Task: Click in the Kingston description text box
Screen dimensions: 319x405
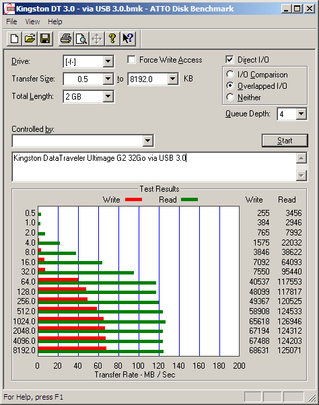Action: click(x=154, y=167)
